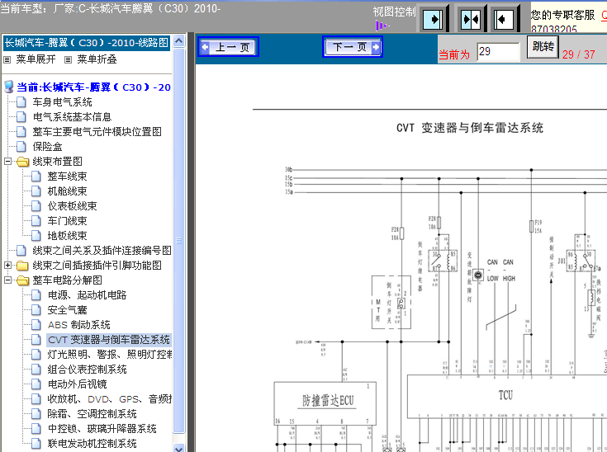Click the page icon beside 车身电气系统
This screenshot has width=607, height=452.
21,102
